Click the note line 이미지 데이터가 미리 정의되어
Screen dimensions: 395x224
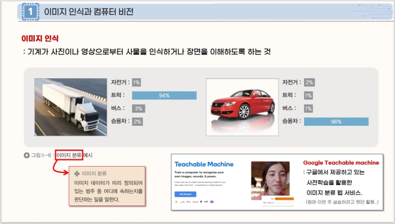point(108,183)
